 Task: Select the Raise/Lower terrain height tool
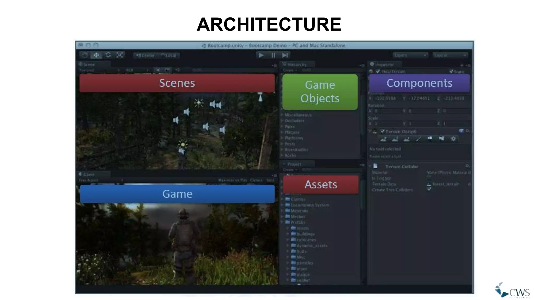click(383, 139)
